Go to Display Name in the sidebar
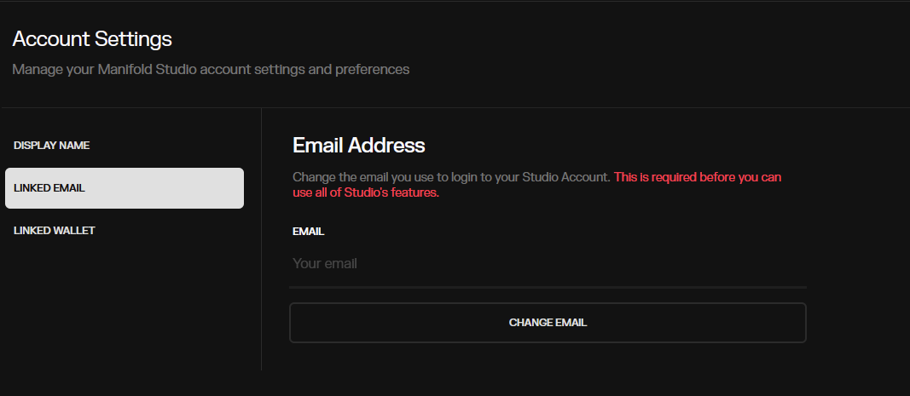The image size is (910, 396). pyautogui.click(x=52, y=146)
